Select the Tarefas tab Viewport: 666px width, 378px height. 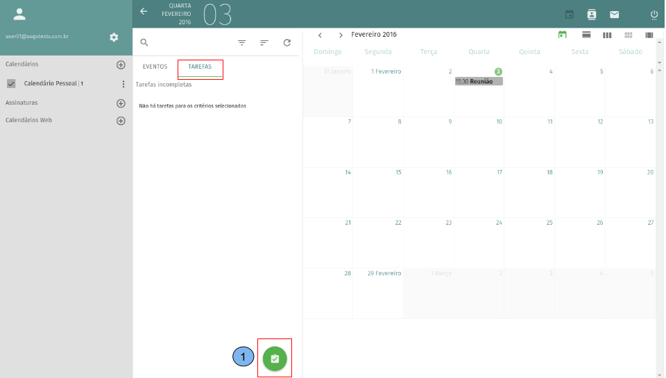[200, 67]
